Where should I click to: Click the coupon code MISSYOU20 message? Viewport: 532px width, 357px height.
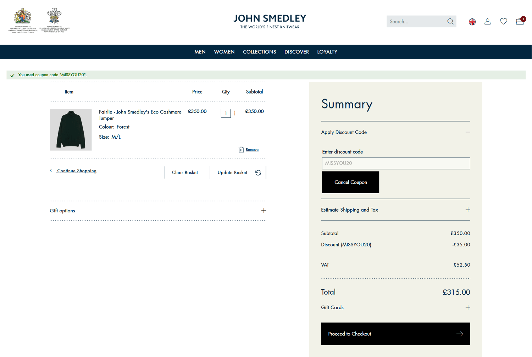[x=52, y=75]
